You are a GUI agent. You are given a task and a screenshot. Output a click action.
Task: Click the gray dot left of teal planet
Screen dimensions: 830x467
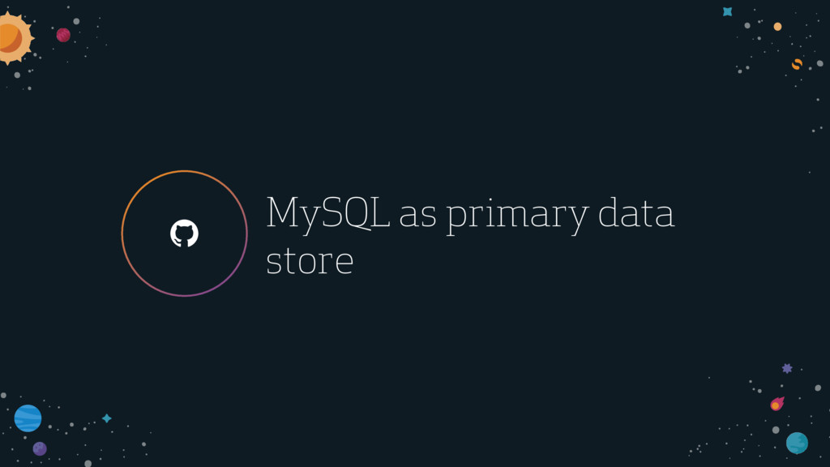[776, 430]
